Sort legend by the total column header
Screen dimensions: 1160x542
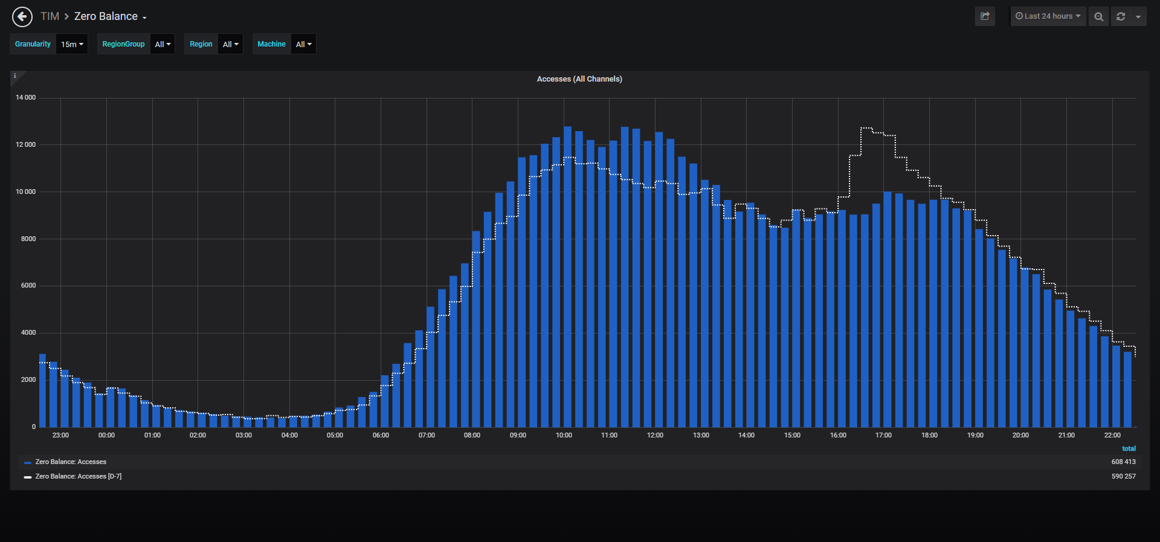point(1129,448)
